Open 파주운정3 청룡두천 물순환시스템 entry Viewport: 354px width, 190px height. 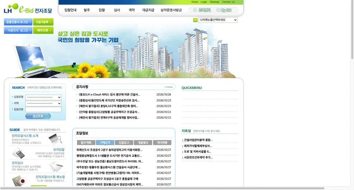(109, 167)
